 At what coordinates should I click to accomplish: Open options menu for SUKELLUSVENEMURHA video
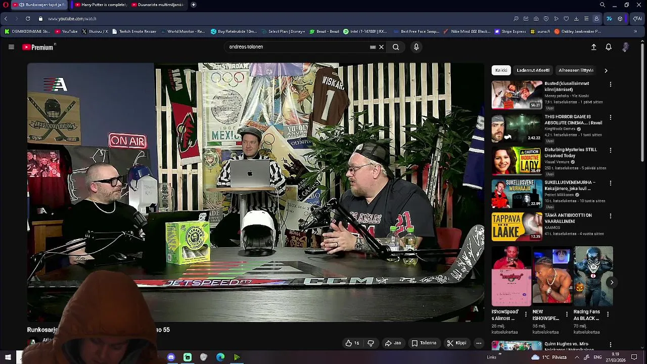611,183
